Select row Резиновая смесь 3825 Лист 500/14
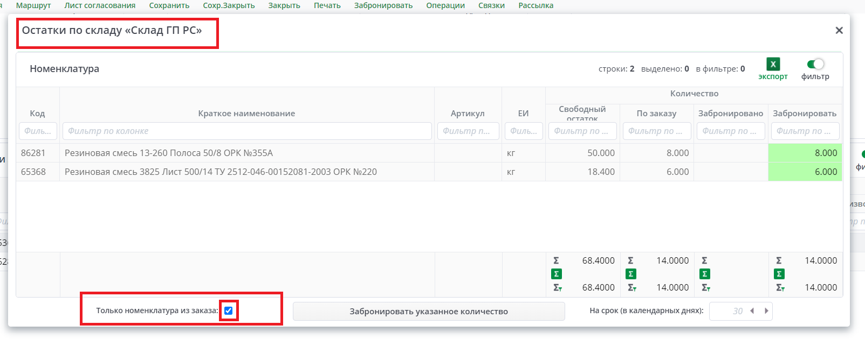This screenshot has height=339, width=865. pyautogui.click(x=221, y=172)
